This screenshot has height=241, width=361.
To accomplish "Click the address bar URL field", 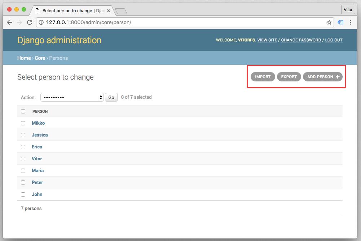I will pyautogui.click(x=185, y=22).
